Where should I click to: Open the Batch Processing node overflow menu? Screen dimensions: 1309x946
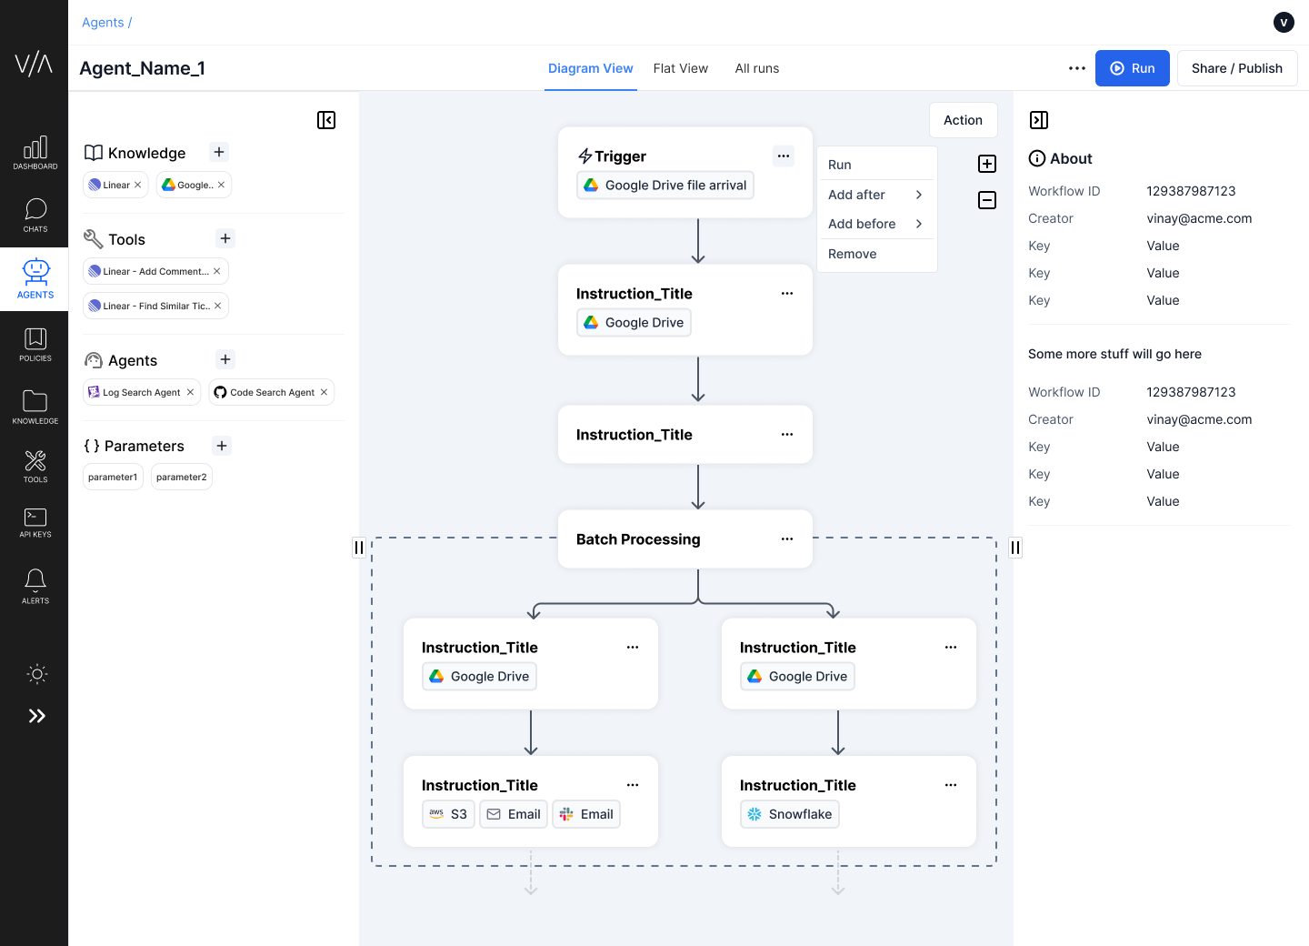(786, 538)
